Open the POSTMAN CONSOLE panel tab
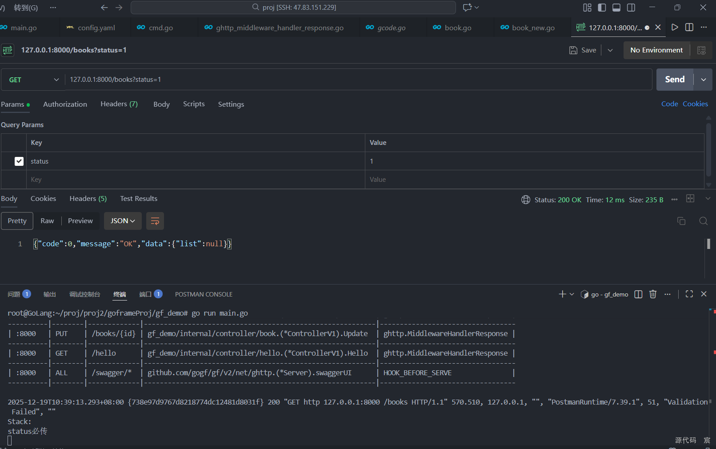Image resolution: width=716 pixels, height=449 pixels. [x=204, y=294]
